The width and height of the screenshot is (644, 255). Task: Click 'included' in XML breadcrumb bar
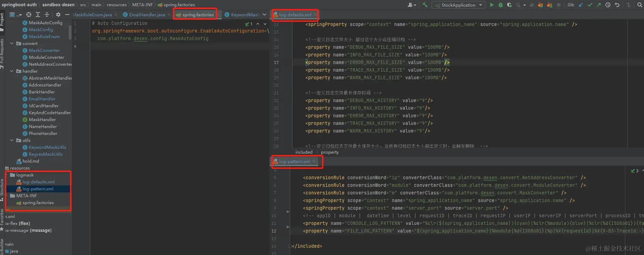(x=304, y=152)
